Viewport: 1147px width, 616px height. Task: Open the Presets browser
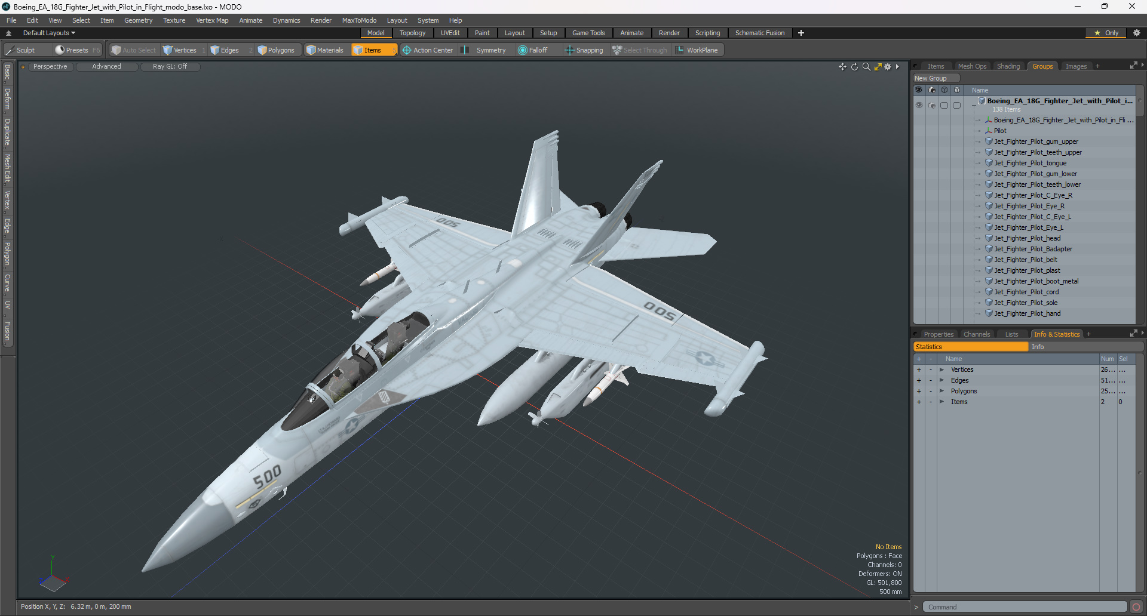point(76,50)
